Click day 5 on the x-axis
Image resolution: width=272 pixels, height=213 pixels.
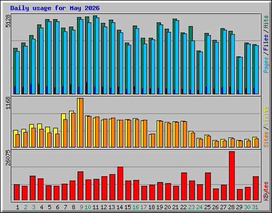(49, 207)
